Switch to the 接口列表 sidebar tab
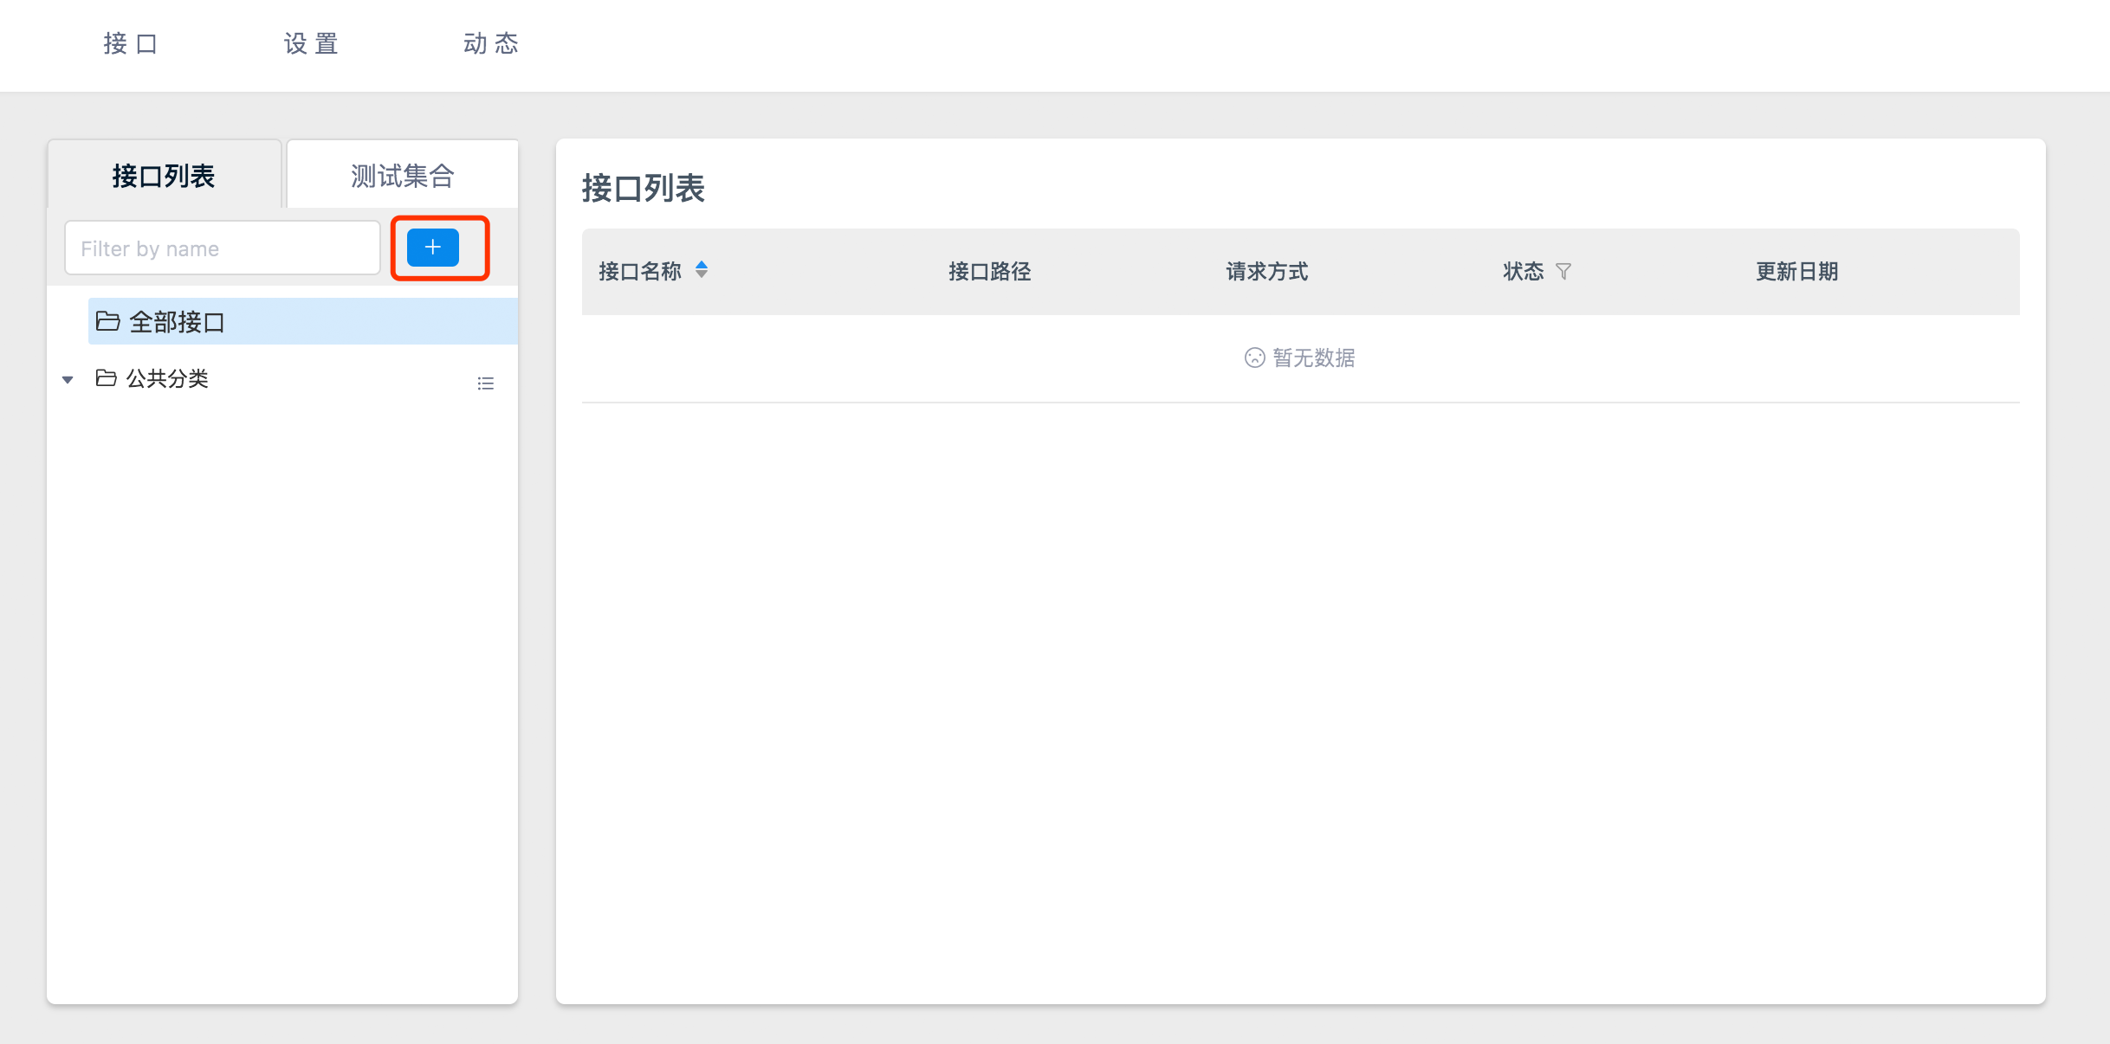 pyautogui.click(x=164, y=176)
